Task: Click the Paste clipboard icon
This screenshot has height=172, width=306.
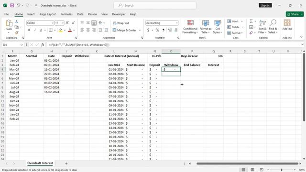Action: [x=9, y=23]
